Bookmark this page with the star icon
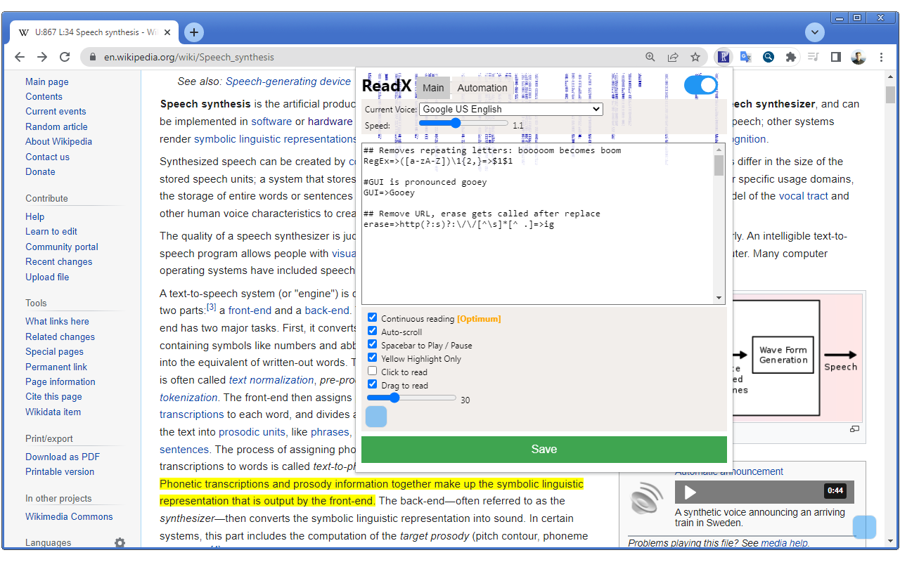 coord(695,56)
